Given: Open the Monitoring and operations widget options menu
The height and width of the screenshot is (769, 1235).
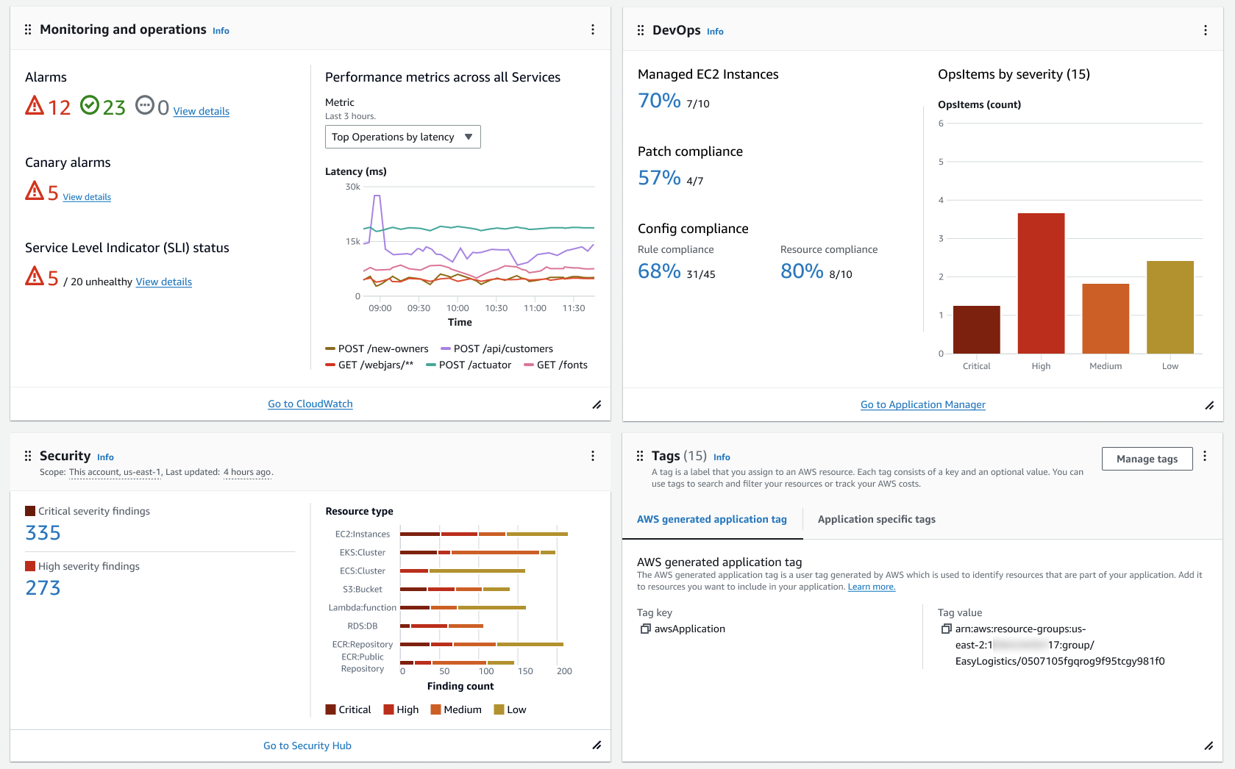Looking at the screenshot, I should pyautogui.click(x=593, y=29).
